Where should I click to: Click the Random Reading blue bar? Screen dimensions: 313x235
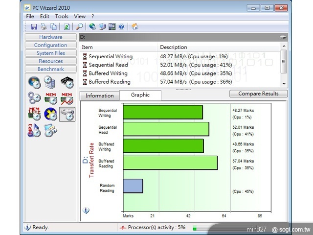coord(133,186)
